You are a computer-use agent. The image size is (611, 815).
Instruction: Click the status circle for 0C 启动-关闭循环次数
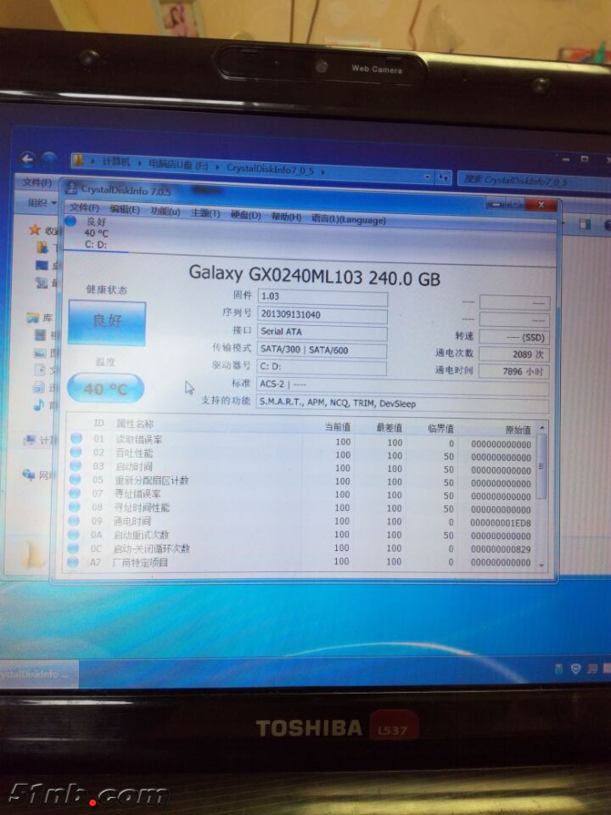click(x=75, y=549)
